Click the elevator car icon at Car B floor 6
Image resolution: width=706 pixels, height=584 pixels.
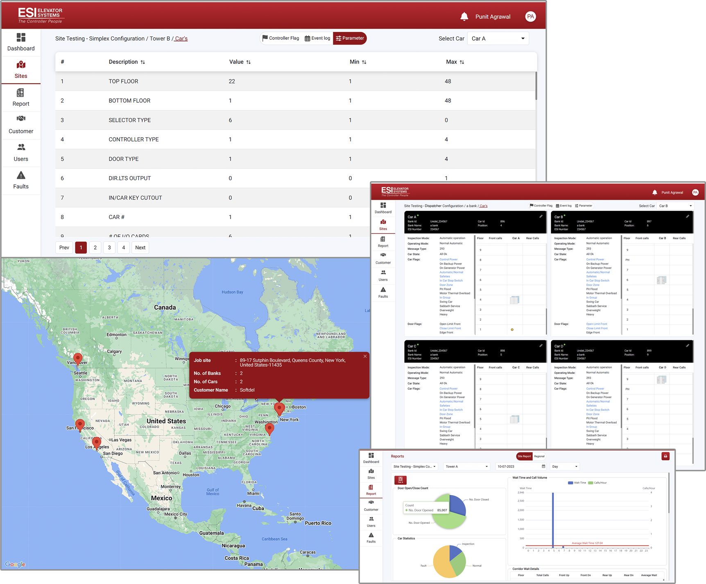tap(661, 280)
